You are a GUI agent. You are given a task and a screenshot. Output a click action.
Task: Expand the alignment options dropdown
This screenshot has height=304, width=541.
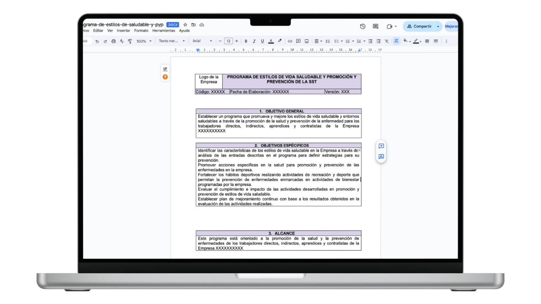click(x=320, y=41)
